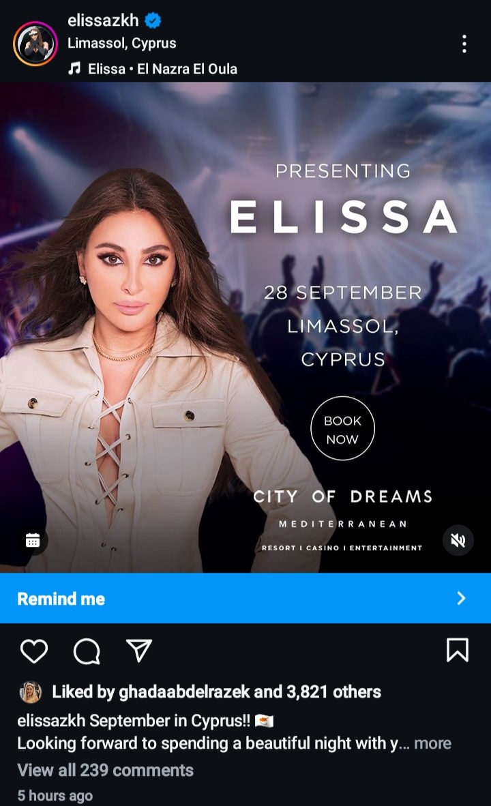Tap the music note icon

coord(74,68)
